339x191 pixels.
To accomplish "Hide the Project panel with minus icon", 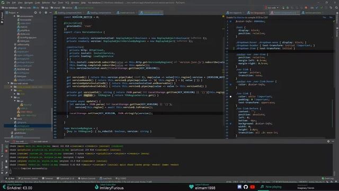I will point(50,13).
